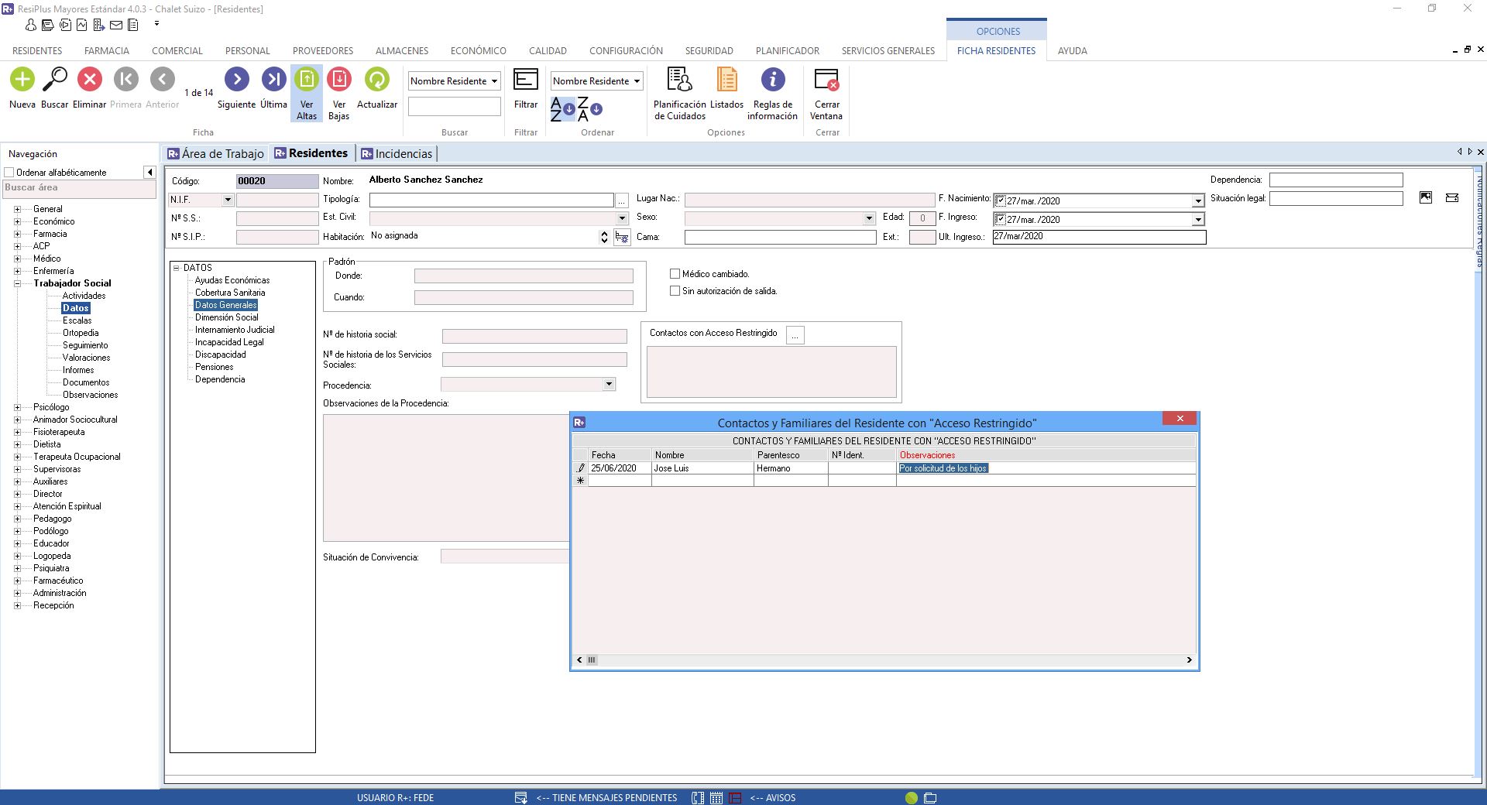1487x805 pixels.
Task: Expand the Farmacia navigation node
Action: click(x=17, y=234)
